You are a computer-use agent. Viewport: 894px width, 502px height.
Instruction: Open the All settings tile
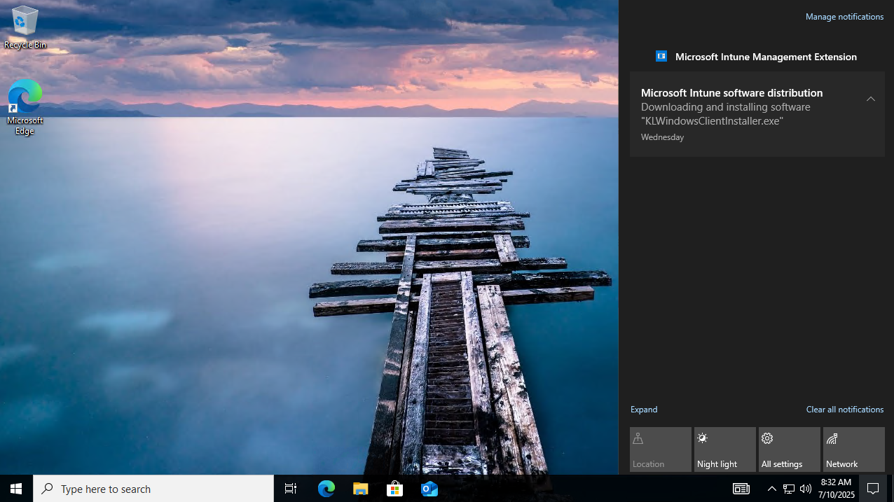[x=790, y=449]
